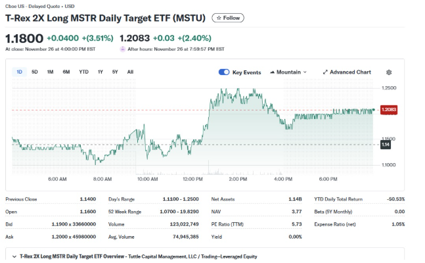Click the expand arrows icon beside Advanced Chart
Screen dimensions: 425x263
pyautogui.click(x=325, y=72)
